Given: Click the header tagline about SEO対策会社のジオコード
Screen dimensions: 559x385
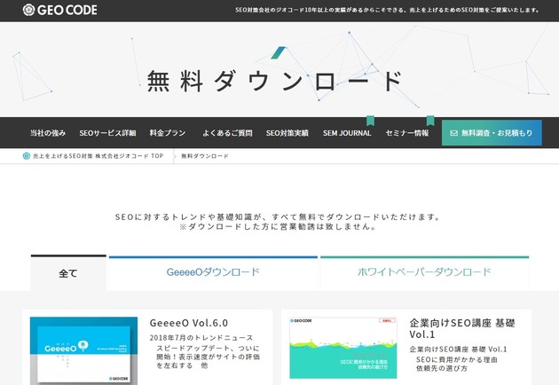Looking at the screenshot, I should coord(387,10).
